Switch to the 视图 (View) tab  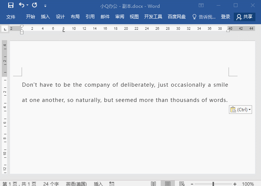pos(134,17)
